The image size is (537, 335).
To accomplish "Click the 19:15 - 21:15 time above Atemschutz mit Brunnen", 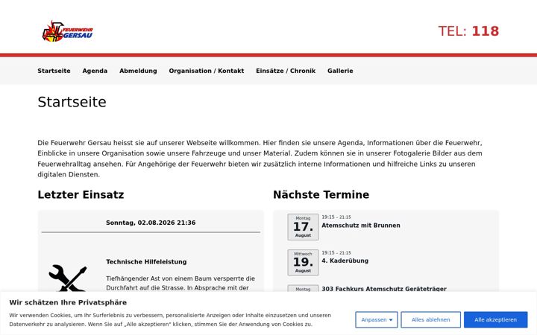I will pyautogui.click(x=336, y=217).
